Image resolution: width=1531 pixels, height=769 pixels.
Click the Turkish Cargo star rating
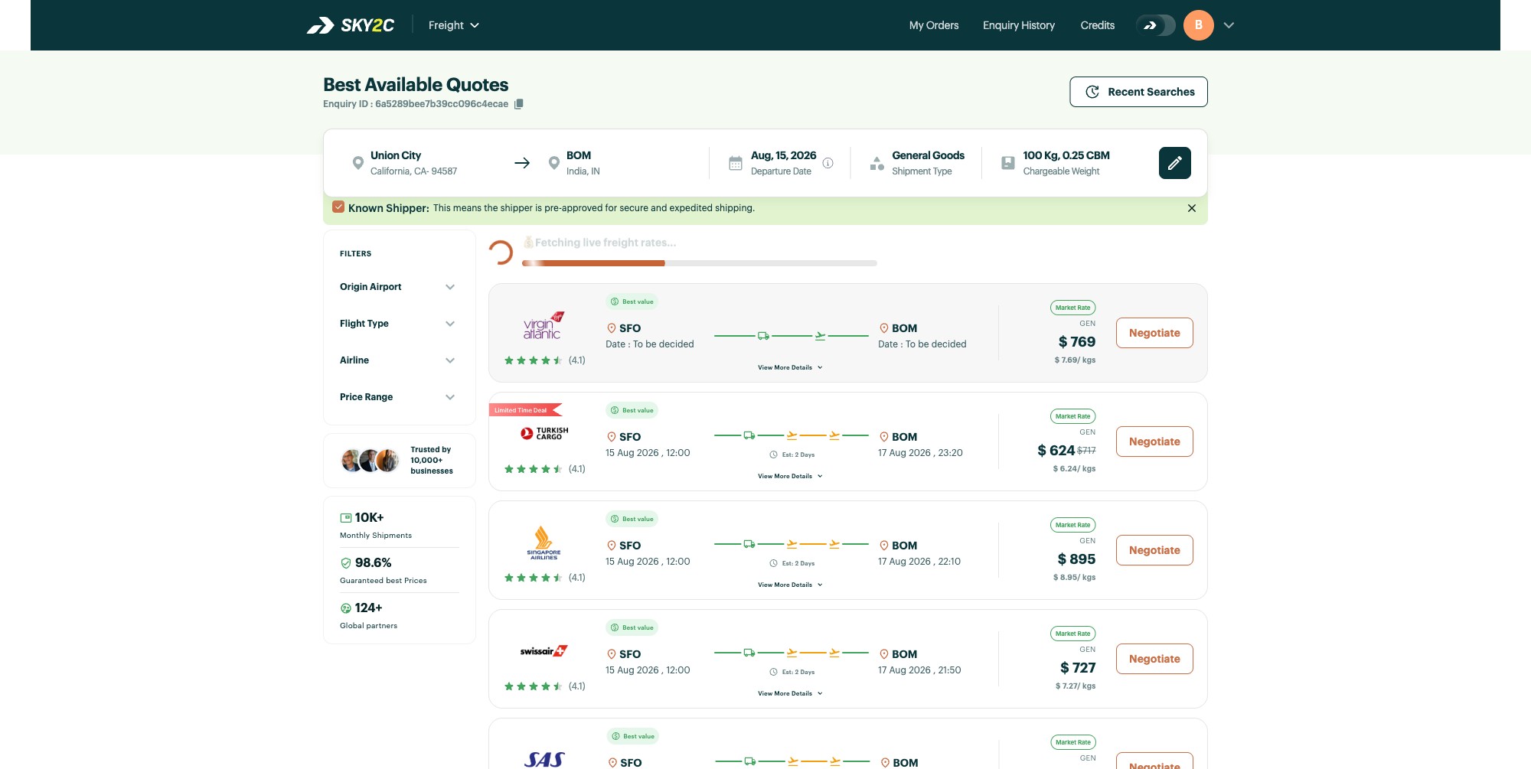[534, 469]
